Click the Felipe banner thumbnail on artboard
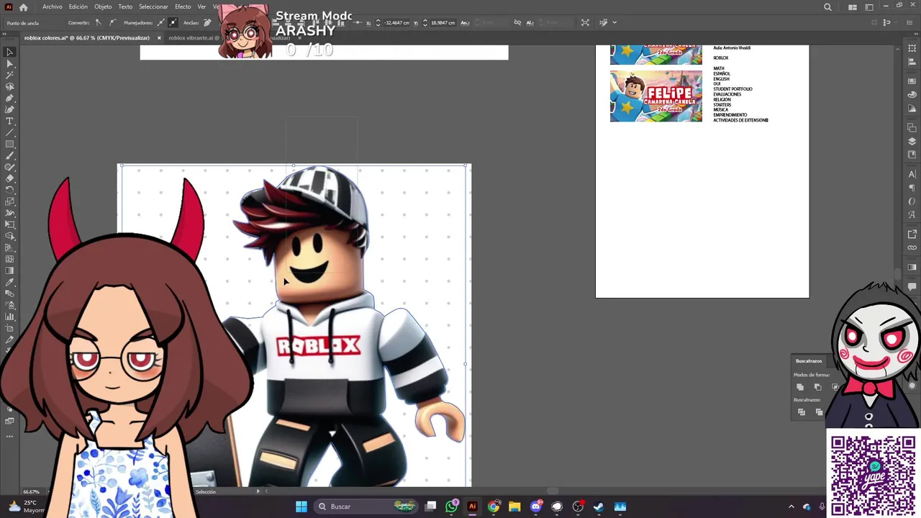This screenshot has height=518, width=921. pos(655,96)
